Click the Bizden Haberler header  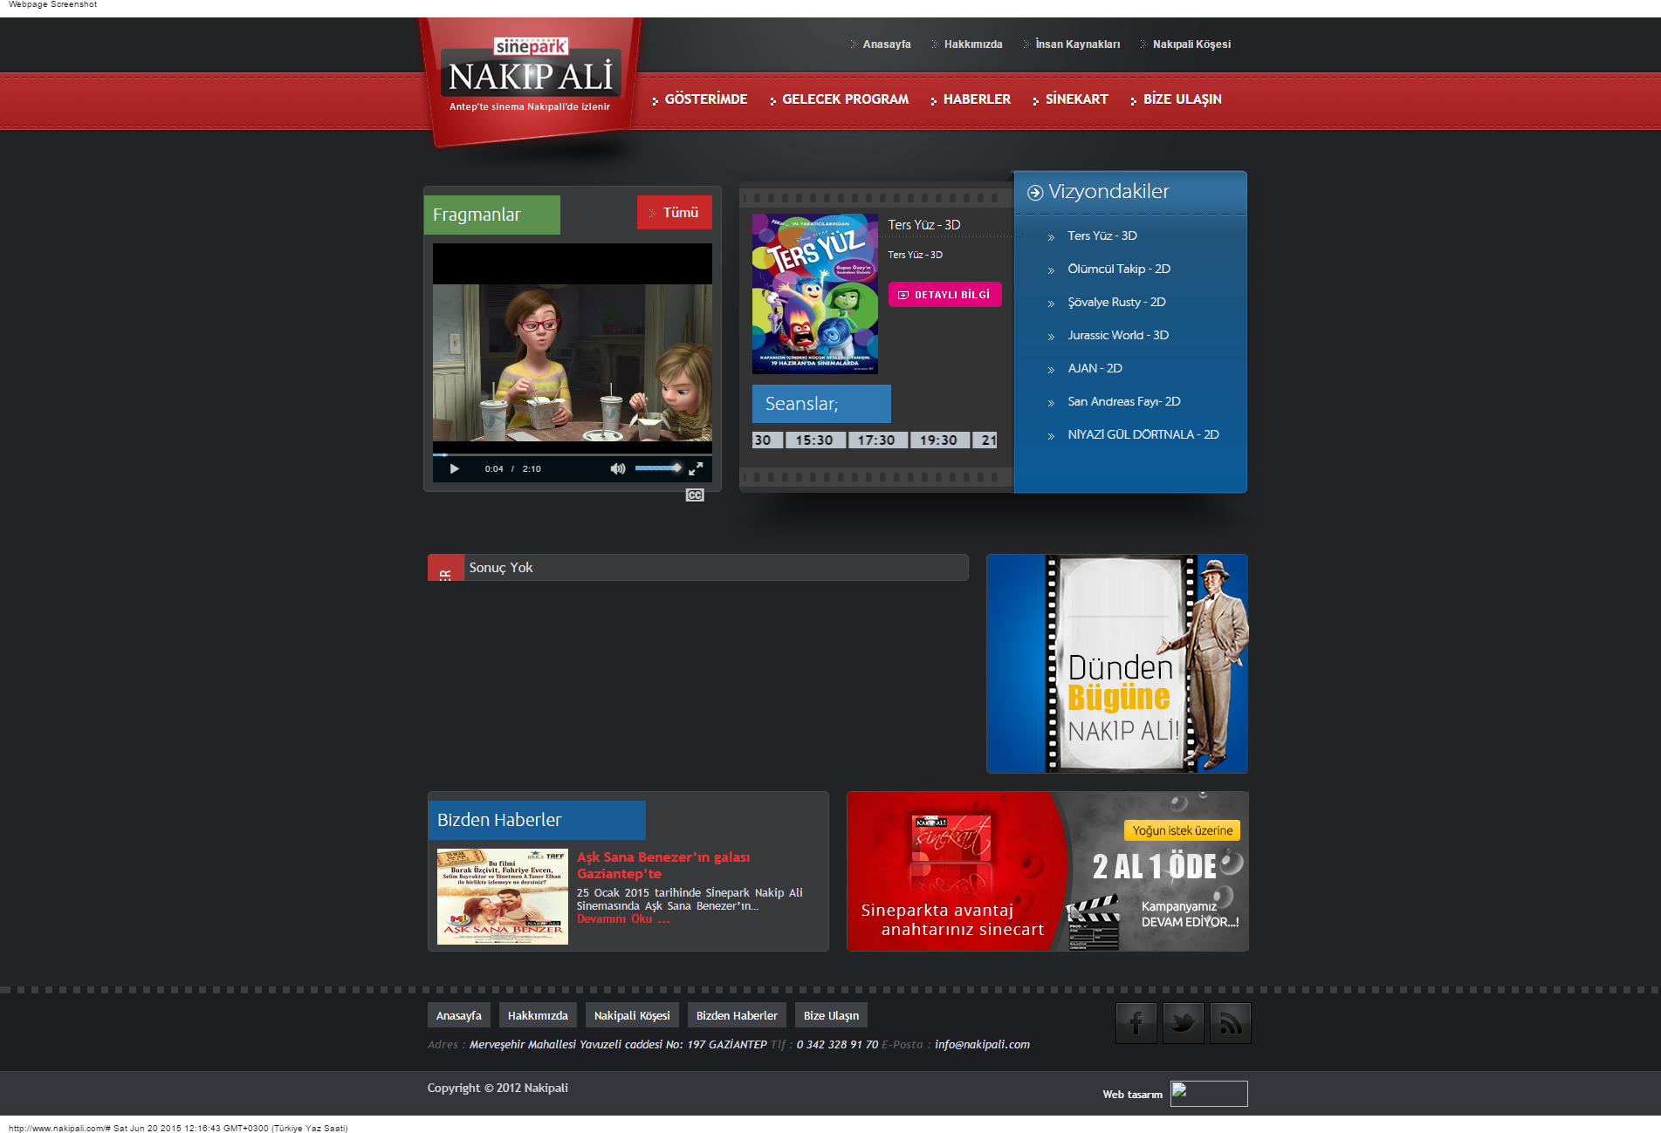(x=537, y=820)
